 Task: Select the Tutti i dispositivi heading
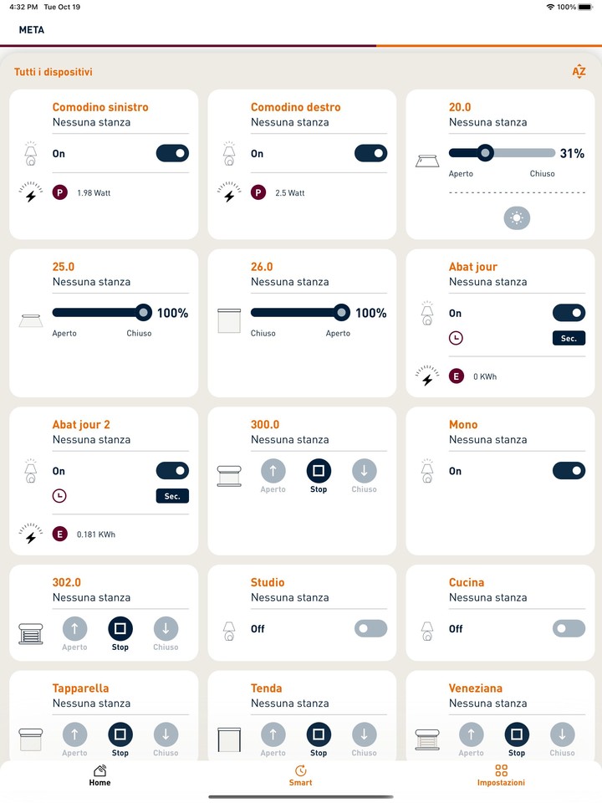pos(54,73)
